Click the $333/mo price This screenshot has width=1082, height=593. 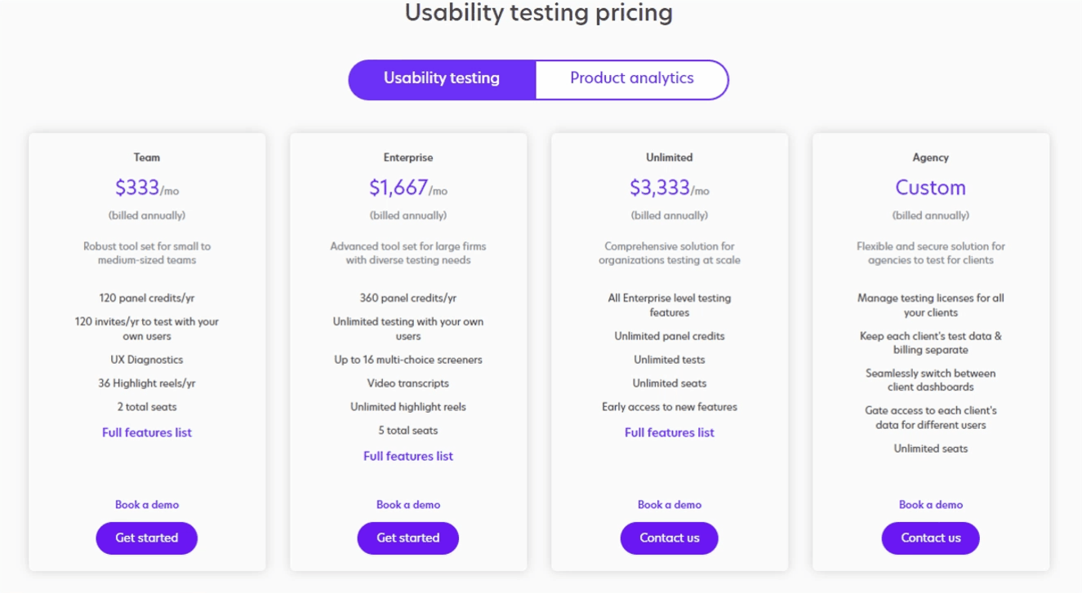[x=147, y=188]
